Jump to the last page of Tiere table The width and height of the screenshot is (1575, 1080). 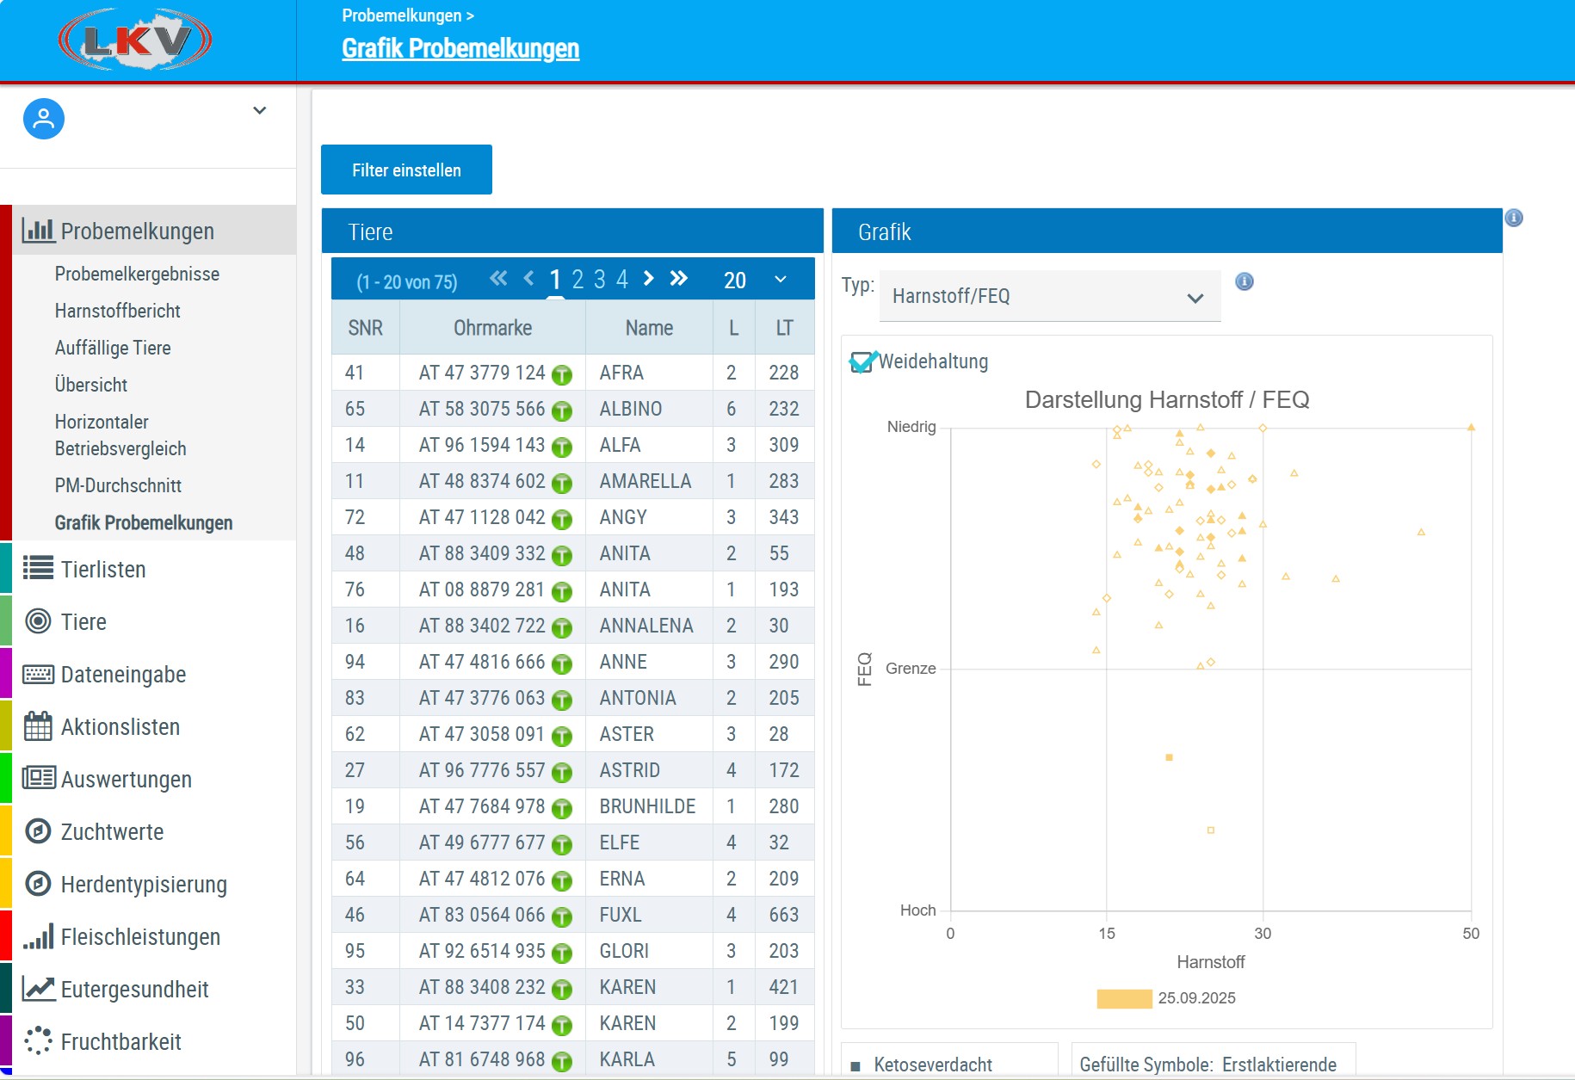click(x=679, y=278)
